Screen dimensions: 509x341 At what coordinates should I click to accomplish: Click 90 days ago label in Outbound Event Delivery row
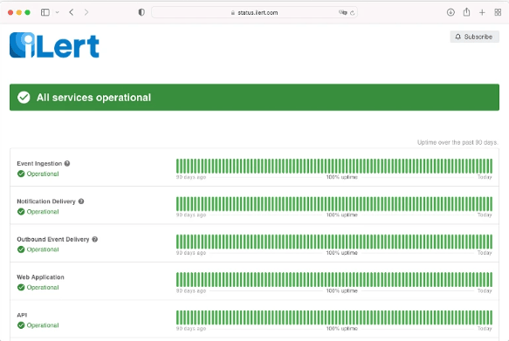tap(191, 253)
